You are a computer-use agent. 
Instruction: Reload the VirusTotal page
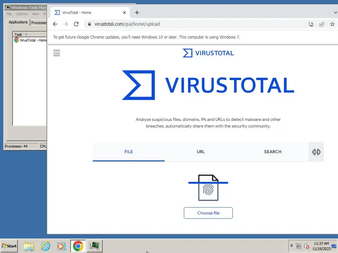76,24
